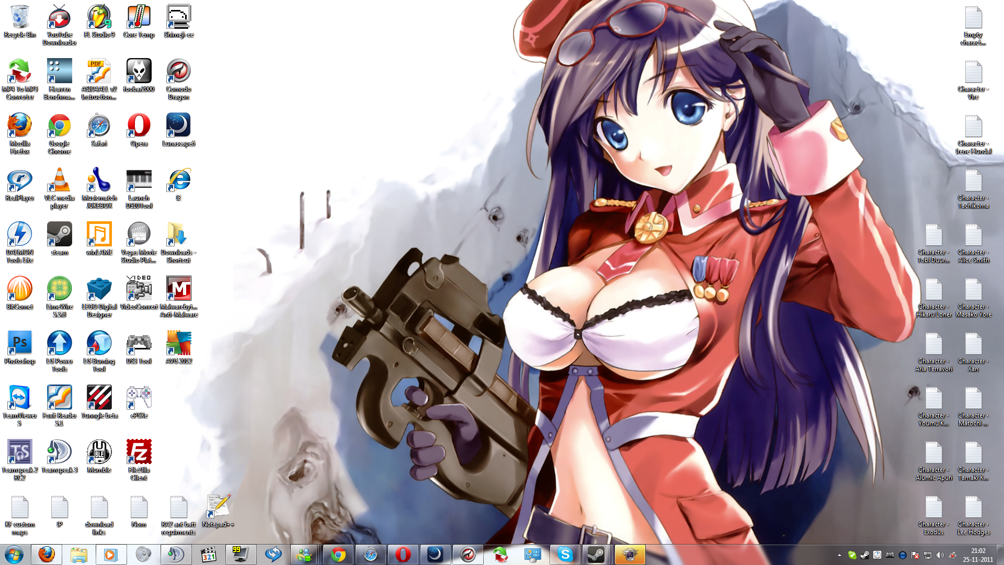Image resolution: width=1004 pixels, height=565 pixels.
Task: Select the Steam desktop shortcut
Action: (x=60, y=239)
